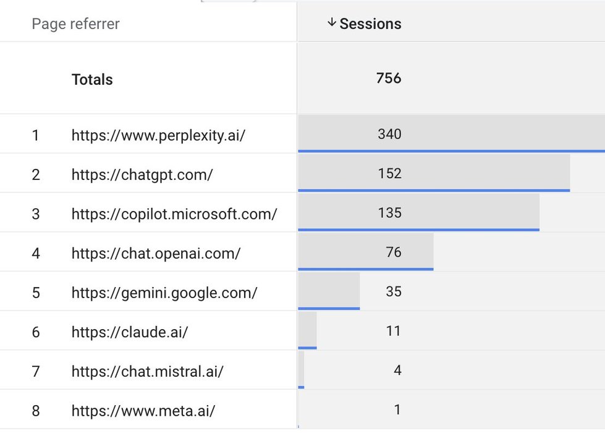The image size is (605, 433).
Task: Click the 152 sessions value for ChatGPT
Action: point(389,173)
